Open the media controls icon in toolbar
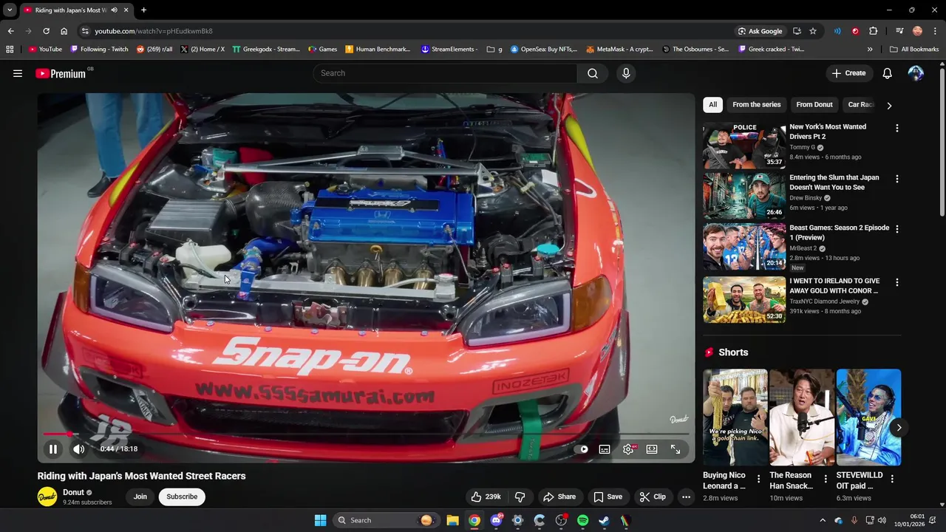The height and width of the screenshot is (532, 946). tap(899, 31)
